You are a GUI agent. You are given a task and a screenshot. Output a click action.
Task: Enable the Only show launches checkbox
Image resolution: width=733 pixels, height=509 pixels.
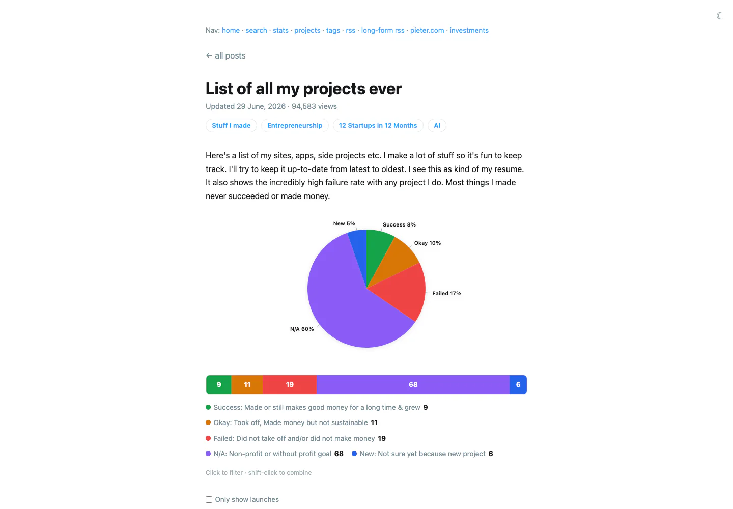(x=209, y=499)
